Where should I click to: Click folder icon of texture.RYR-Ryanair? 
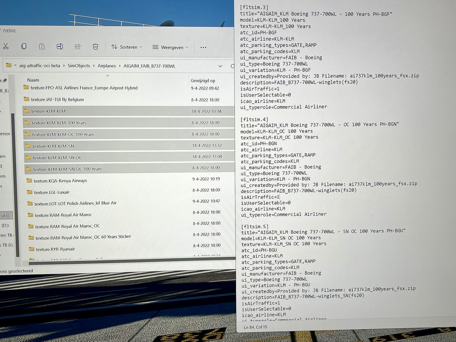pyautogui.click(x=32, y=249)
